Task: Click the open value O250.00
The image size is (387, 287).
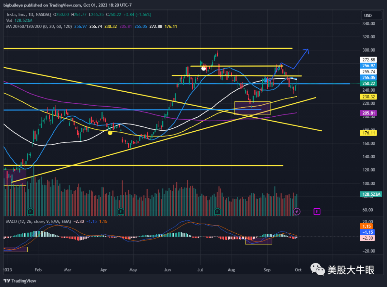Action: point(61,15)
